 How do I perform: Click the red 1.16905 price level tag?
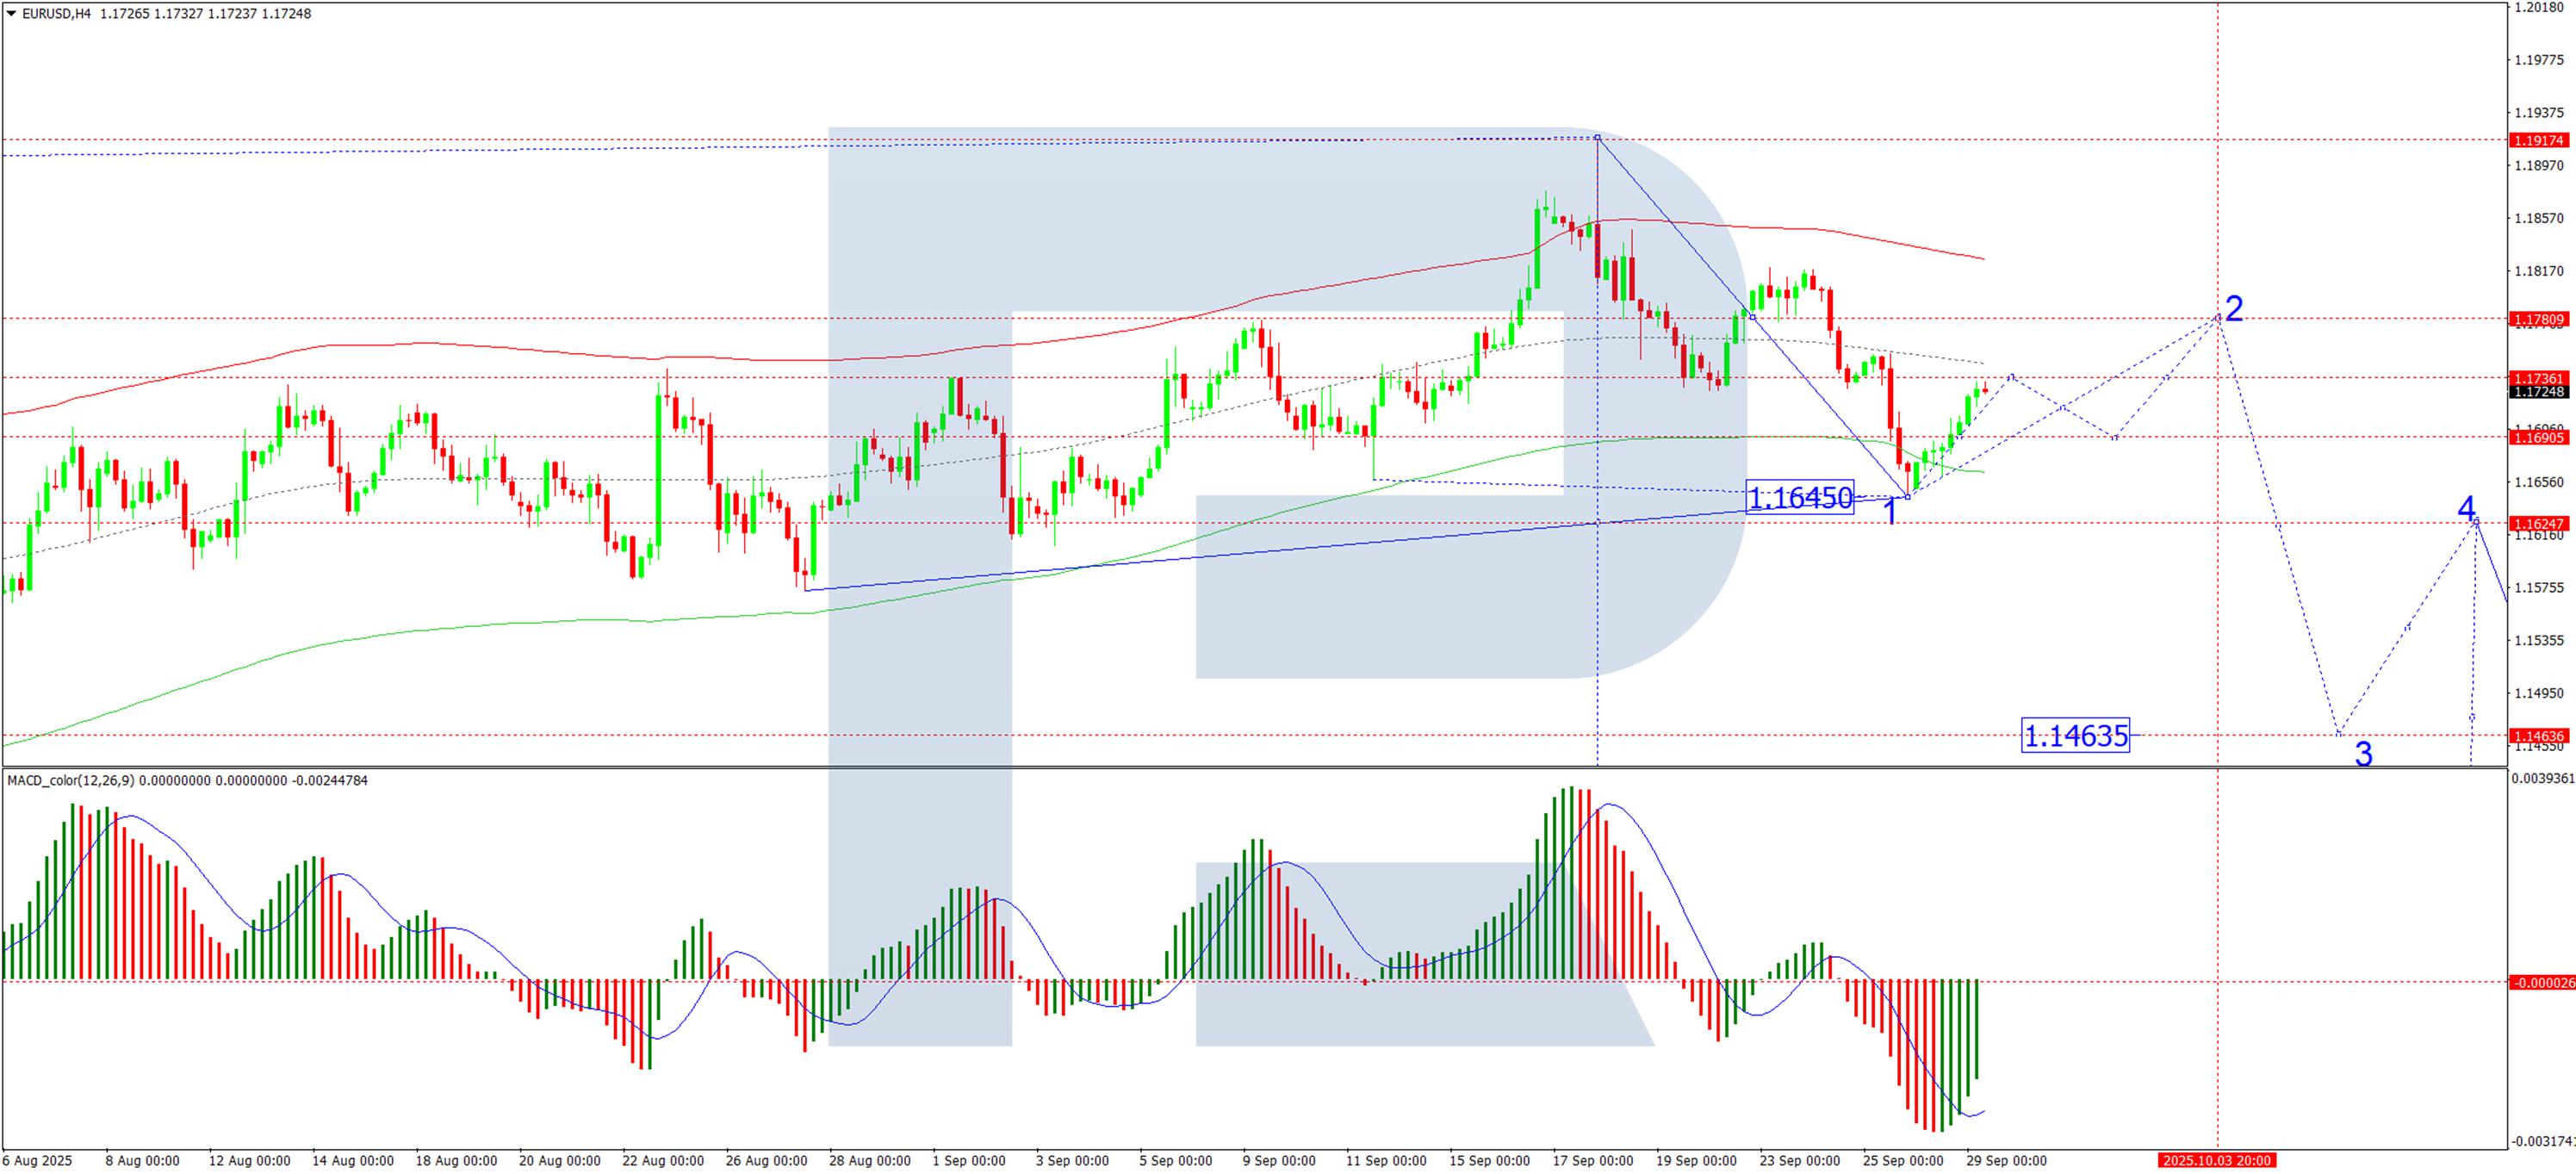[x=2538, y=438]
